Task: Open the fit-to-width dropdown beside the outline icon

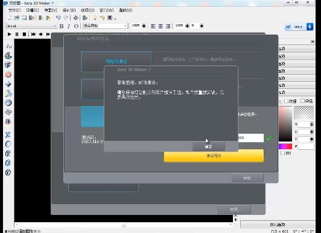Action: (x=105, y=26)
